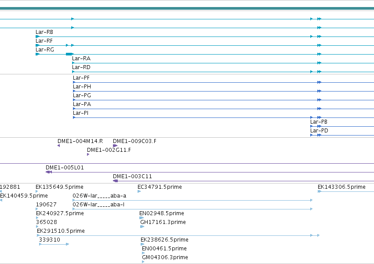
Task: Select the Lar-RF transcript label
Action: pyautogui.click(x=44, y=41)
